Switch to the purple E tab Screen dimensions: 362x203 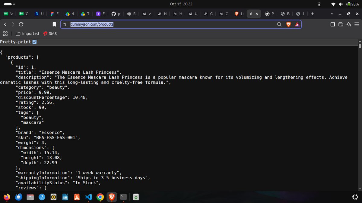pos(101,14)
